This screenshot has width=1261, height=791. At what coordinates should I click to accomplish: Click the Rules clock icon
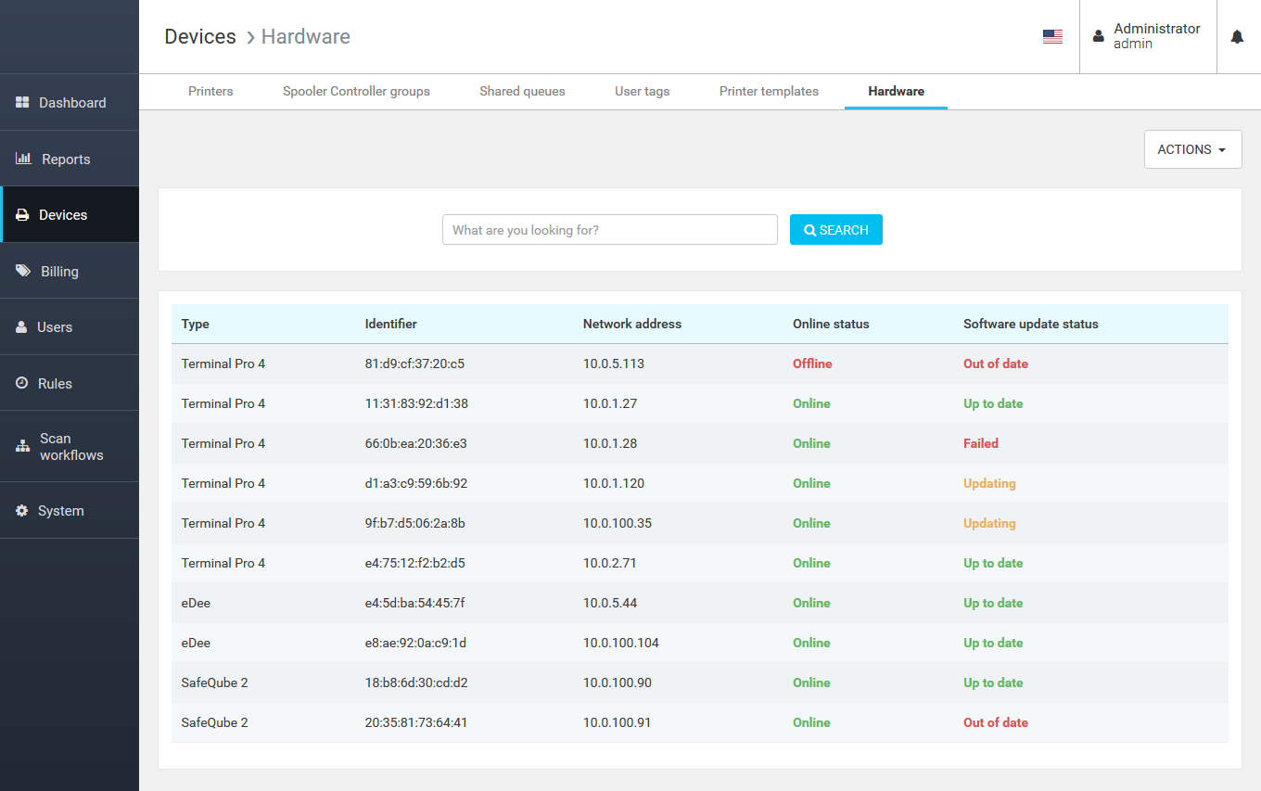click(22, 383)
